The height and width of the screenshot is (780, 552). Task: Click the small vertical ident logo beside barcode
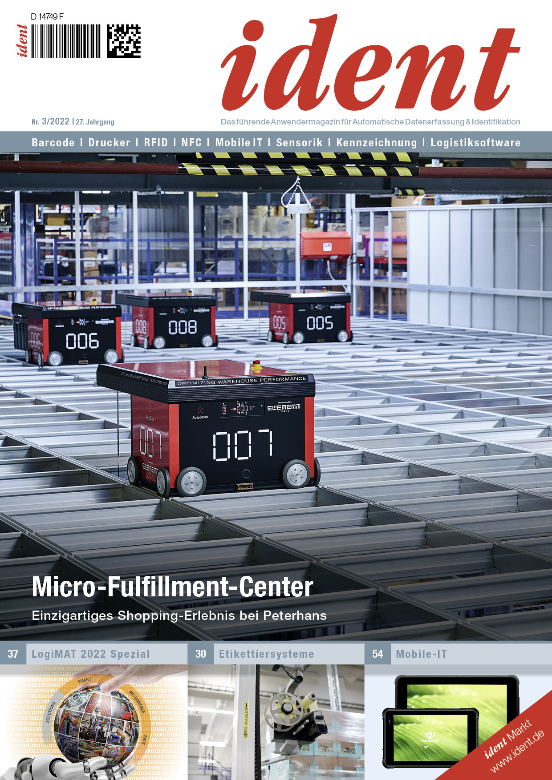22,41
